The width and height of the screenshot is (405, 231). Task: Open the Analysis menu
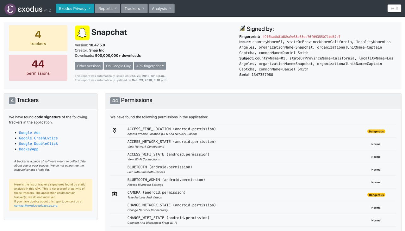pyautogui.click(x=161, y=9)
